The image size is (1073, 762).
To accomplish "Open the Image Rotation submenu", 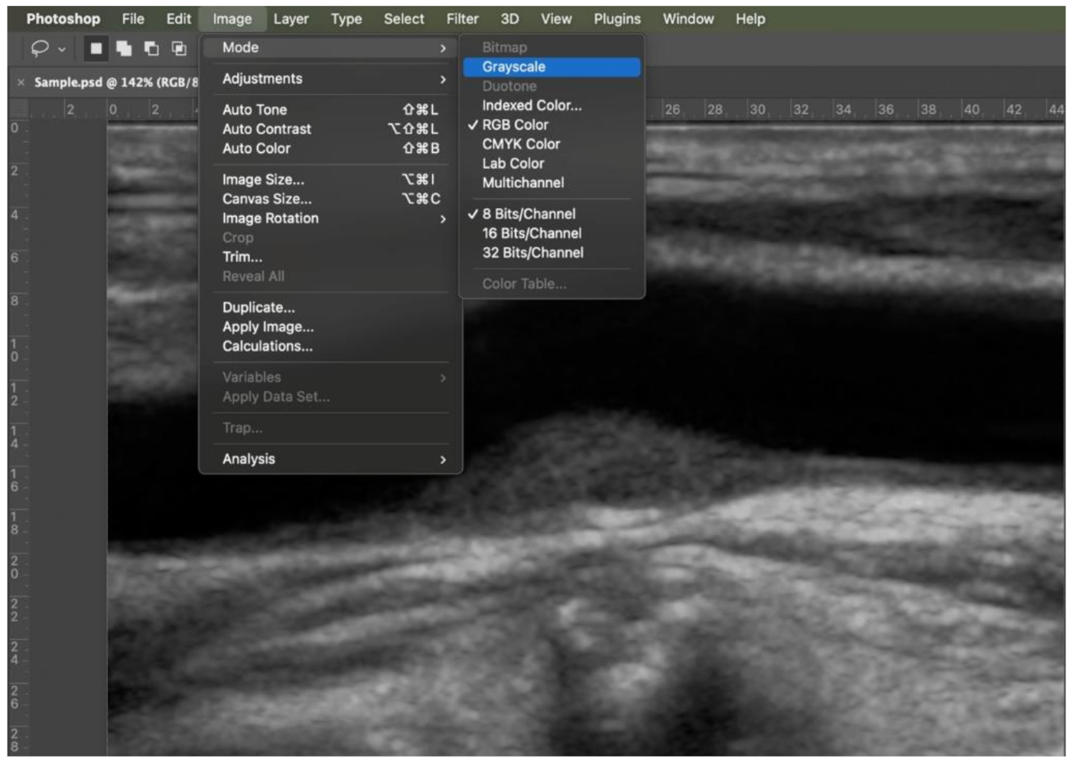I will click(x=270, y=218).
